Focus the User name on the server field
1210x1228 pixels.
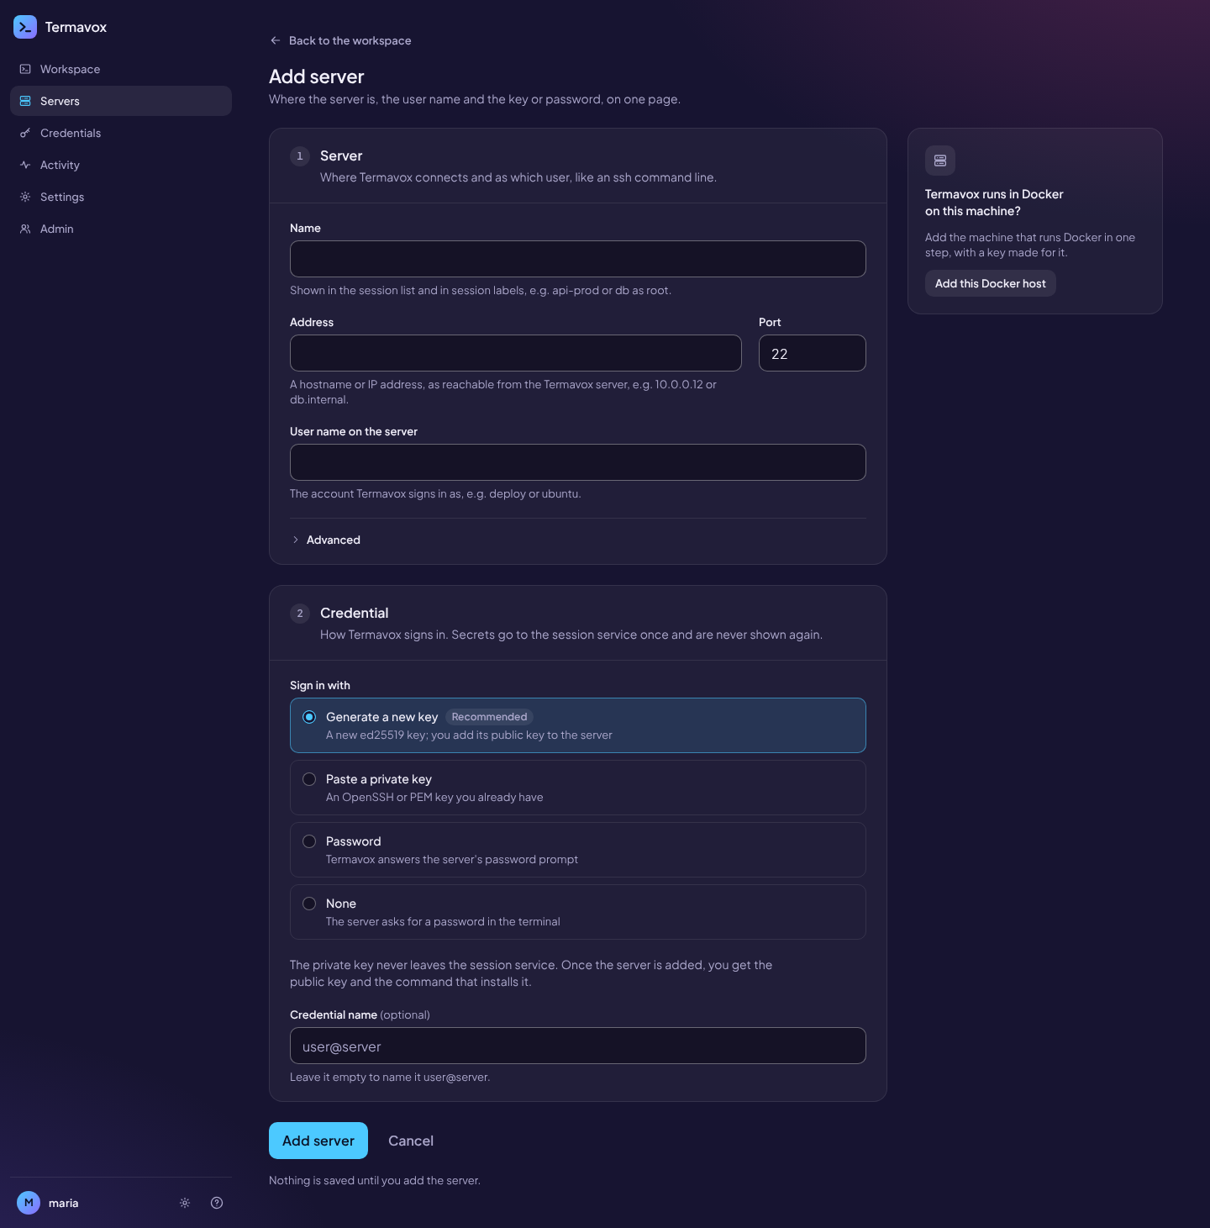(x=578, y=462)
